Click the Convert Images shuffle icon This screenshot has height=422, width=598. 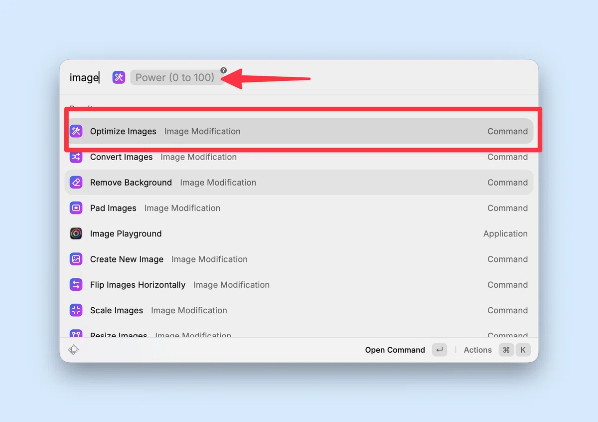[x=76, y=157]
